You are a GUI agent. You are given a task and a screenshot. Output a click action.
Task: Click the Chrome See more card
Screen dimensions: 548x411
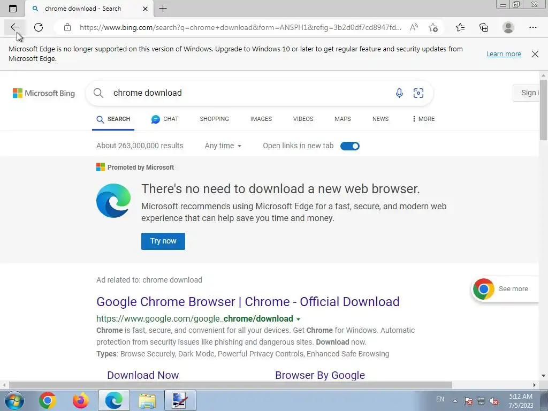pos(505,289)
